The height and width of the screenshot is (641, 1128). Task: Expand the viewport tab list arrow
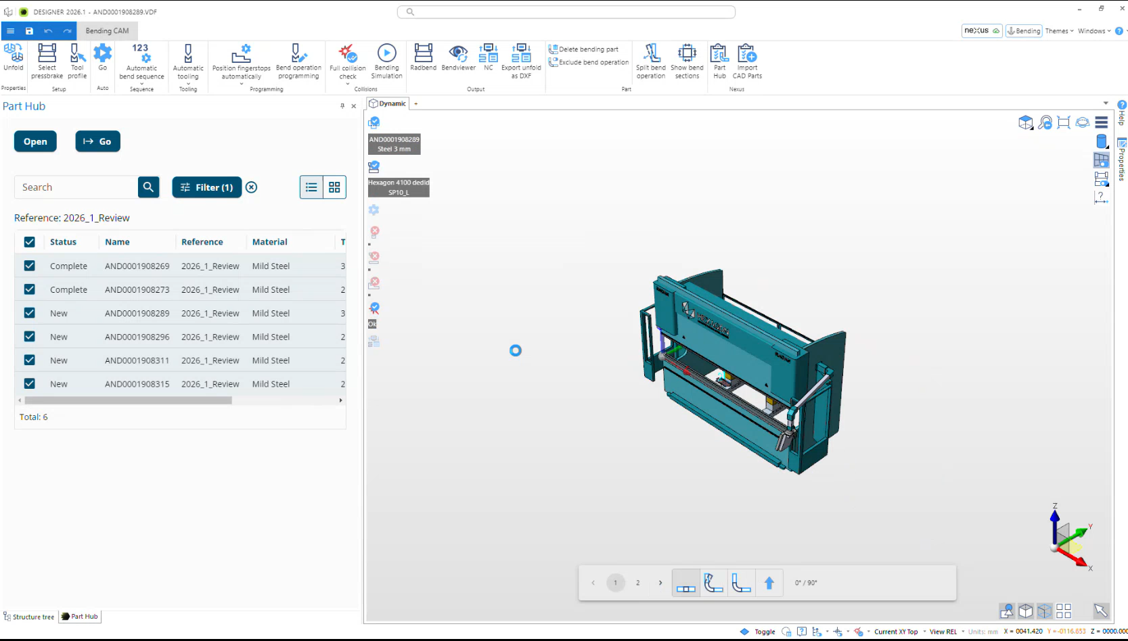[x=1106, y=103]
